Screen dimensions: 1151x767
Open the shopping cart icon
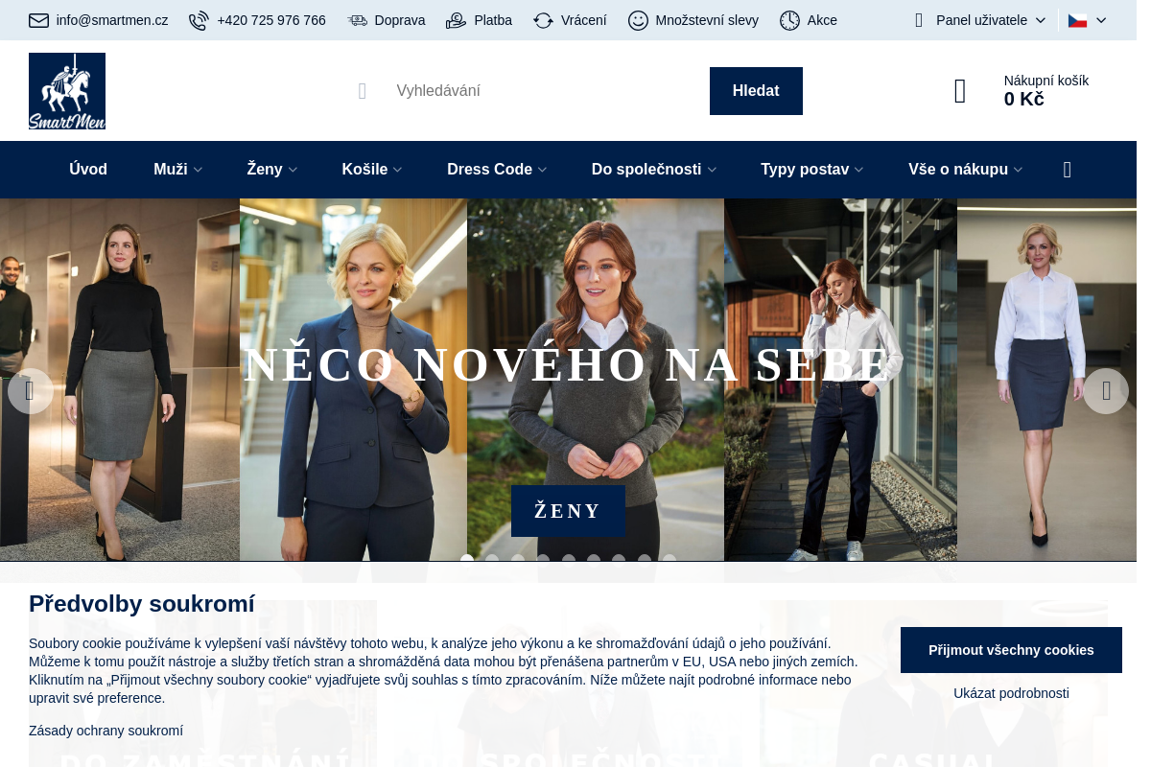point(960,91)
